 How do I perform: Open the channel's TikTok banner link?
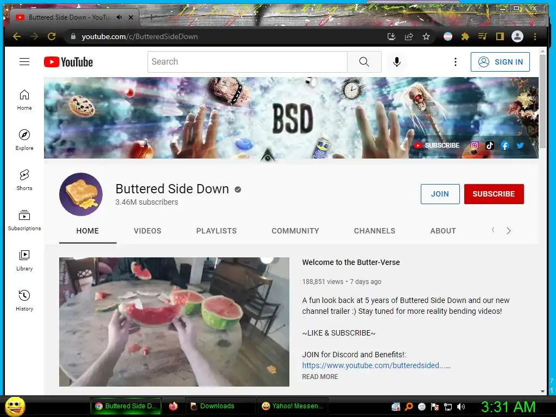click(490, 146)
